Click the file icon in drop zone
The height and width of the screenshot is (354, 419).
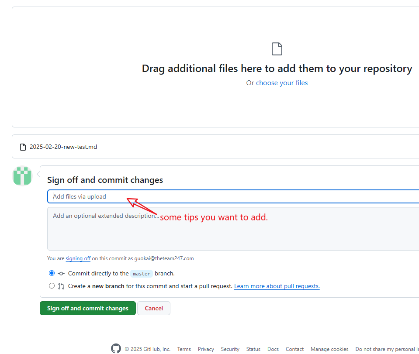click(x=277, y=49)
